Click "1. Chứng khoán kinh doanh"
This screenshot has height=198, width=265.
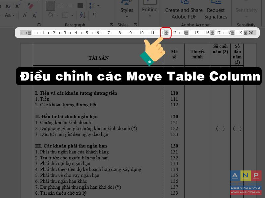[x=63, y=122]
